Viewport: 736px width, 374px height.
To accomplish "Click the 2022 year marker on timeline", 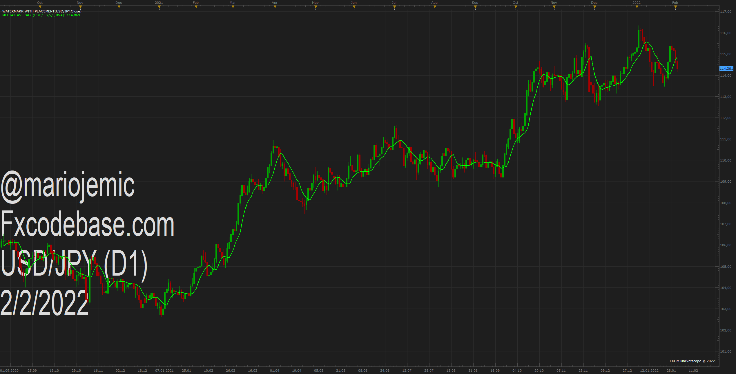I will point(637,3).
